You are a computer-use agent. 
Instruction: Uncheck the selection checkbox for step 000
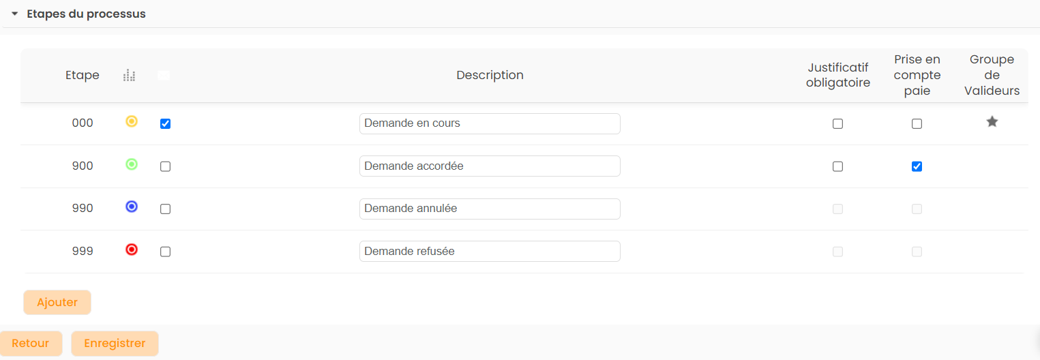coord(165,124)
